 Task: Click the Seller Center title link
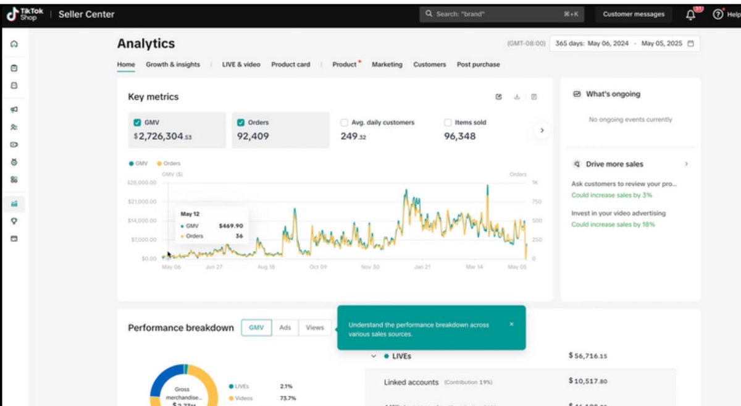coord(86,14)
